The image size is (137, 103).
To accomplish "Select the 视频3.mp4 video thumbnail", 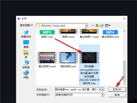I will (68, 31).
